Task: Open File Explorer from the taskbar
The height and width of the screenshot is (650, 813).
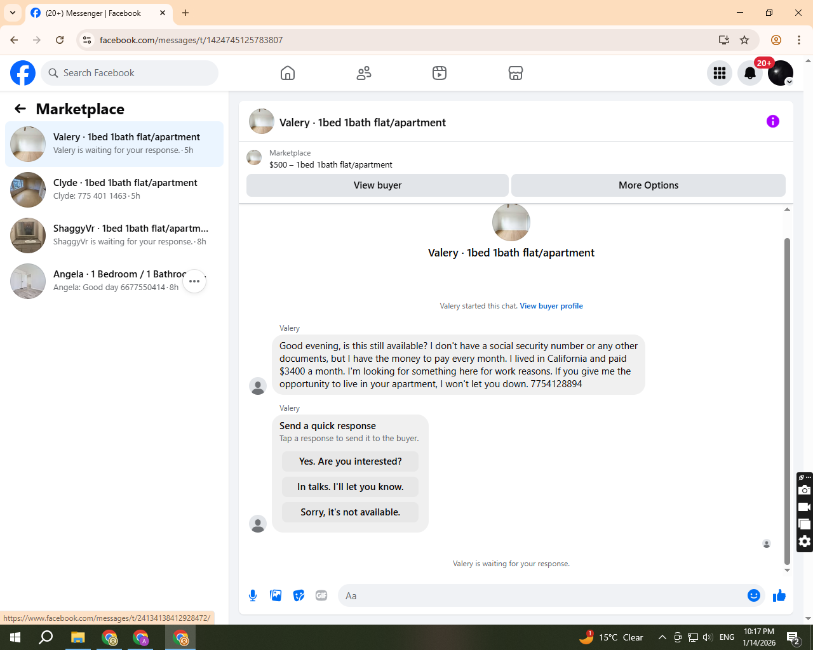Action: pos(77,637)
